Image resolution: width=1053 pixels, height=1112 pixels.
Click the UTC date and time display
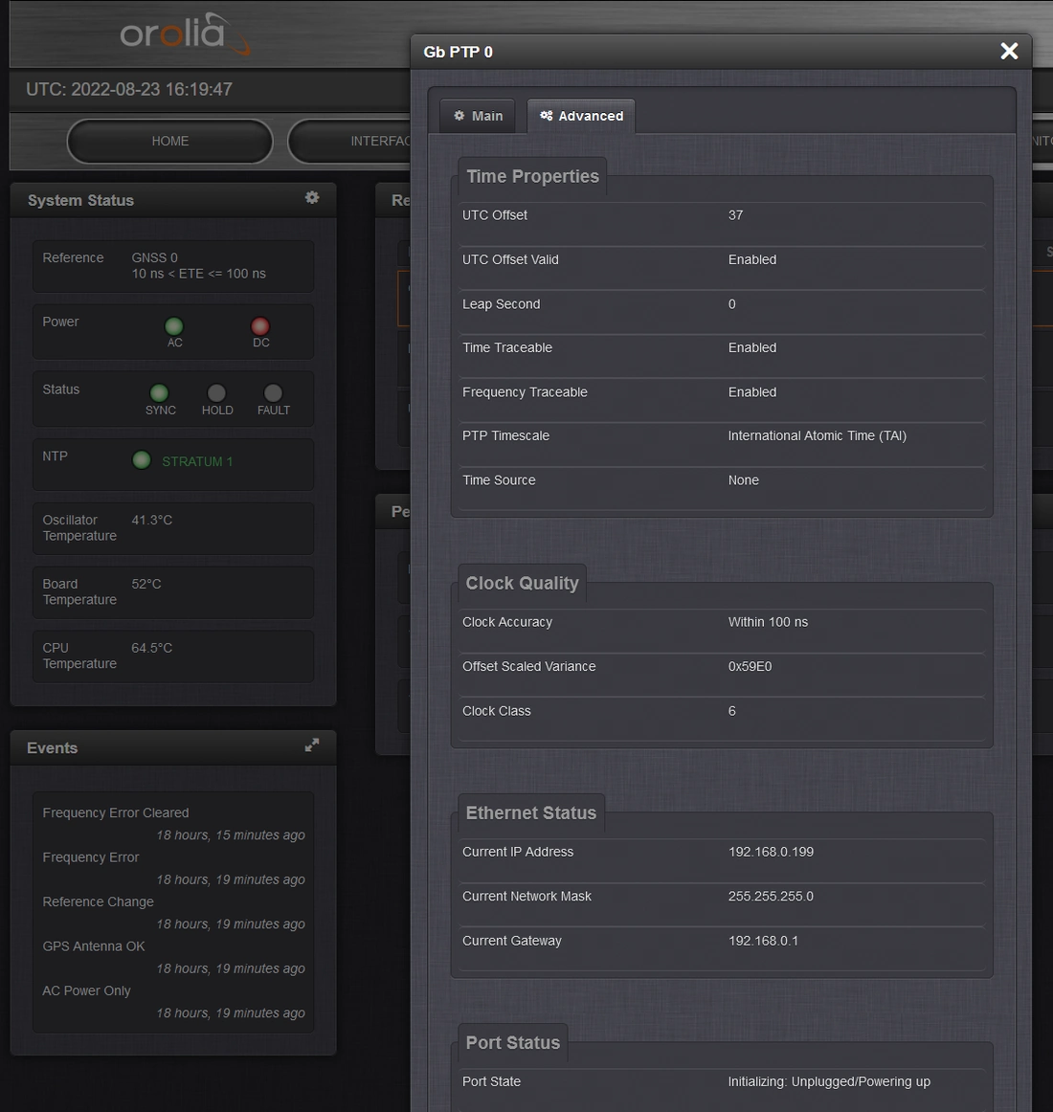[129, 89]
